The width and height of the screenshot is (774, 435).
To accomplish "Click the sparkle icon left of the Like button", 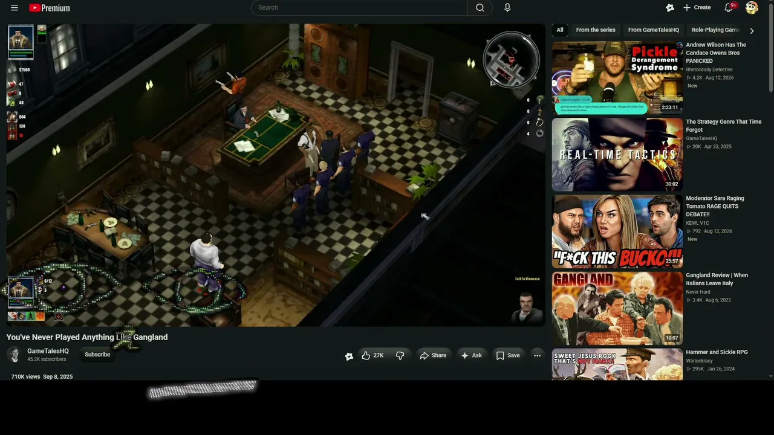I will [349, 356].
